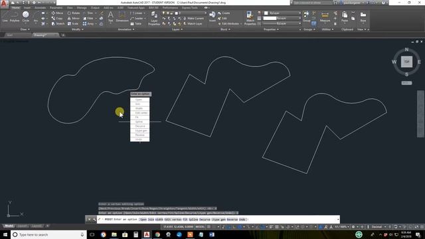The image size is (425, 239).
Task: Activate the Move tool
Action: pyautogui.click(x=57, y=13)
